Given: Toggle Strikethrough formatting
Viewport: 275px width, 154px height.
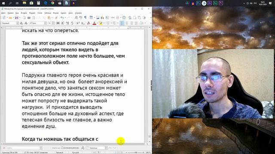Looking at the screenshot, I should [72, 23].
